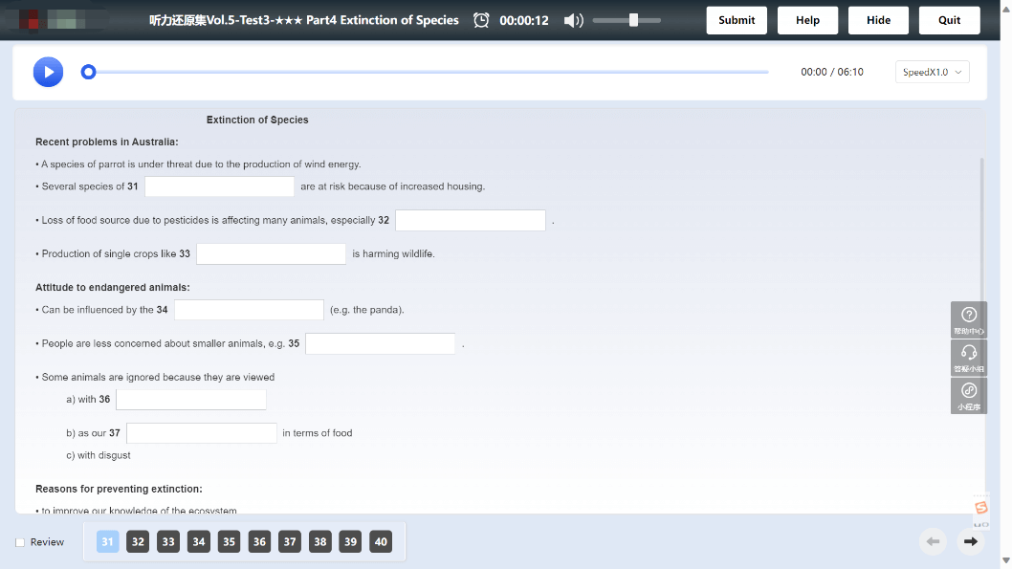Click the headset Q&A group icon
The width and height of the screenshot is (1012, 569).
[969, 358]
